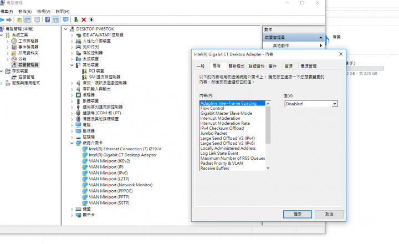Screen dimensions: 399x244
Task: Select Jumbo Packet in property list
Action: (213, 133)
